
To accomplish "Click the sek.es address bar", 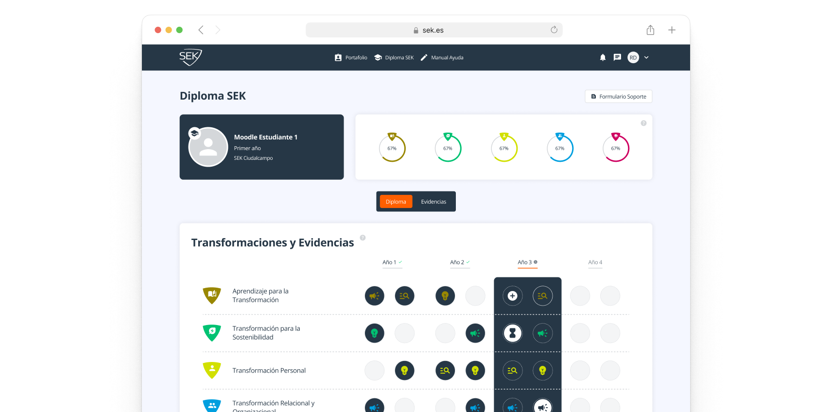I will point(434,30).
